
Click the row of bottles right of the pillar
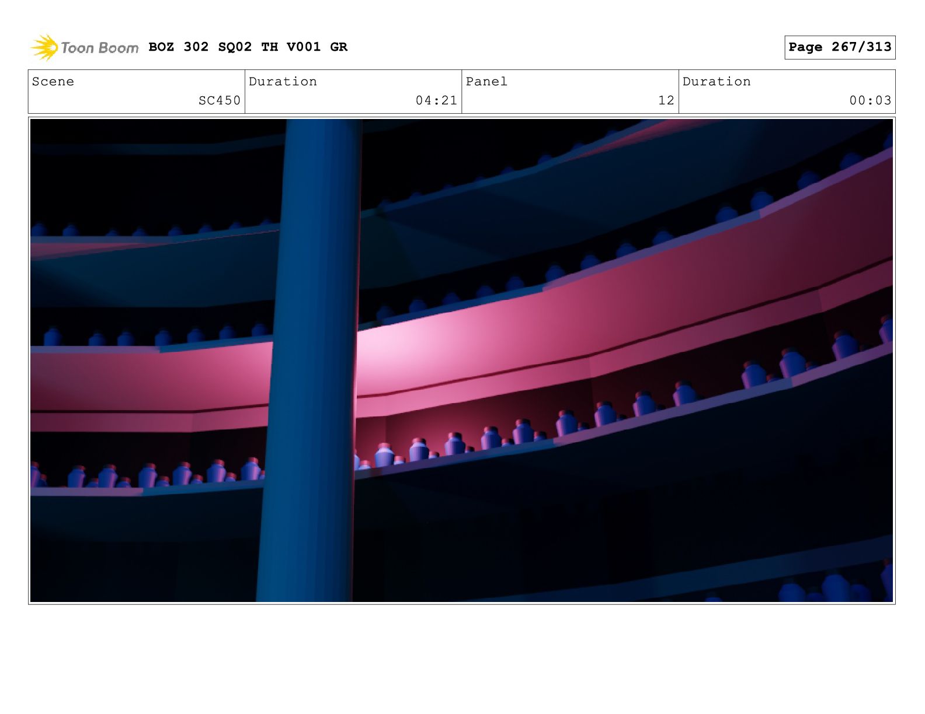coord(526,432)
